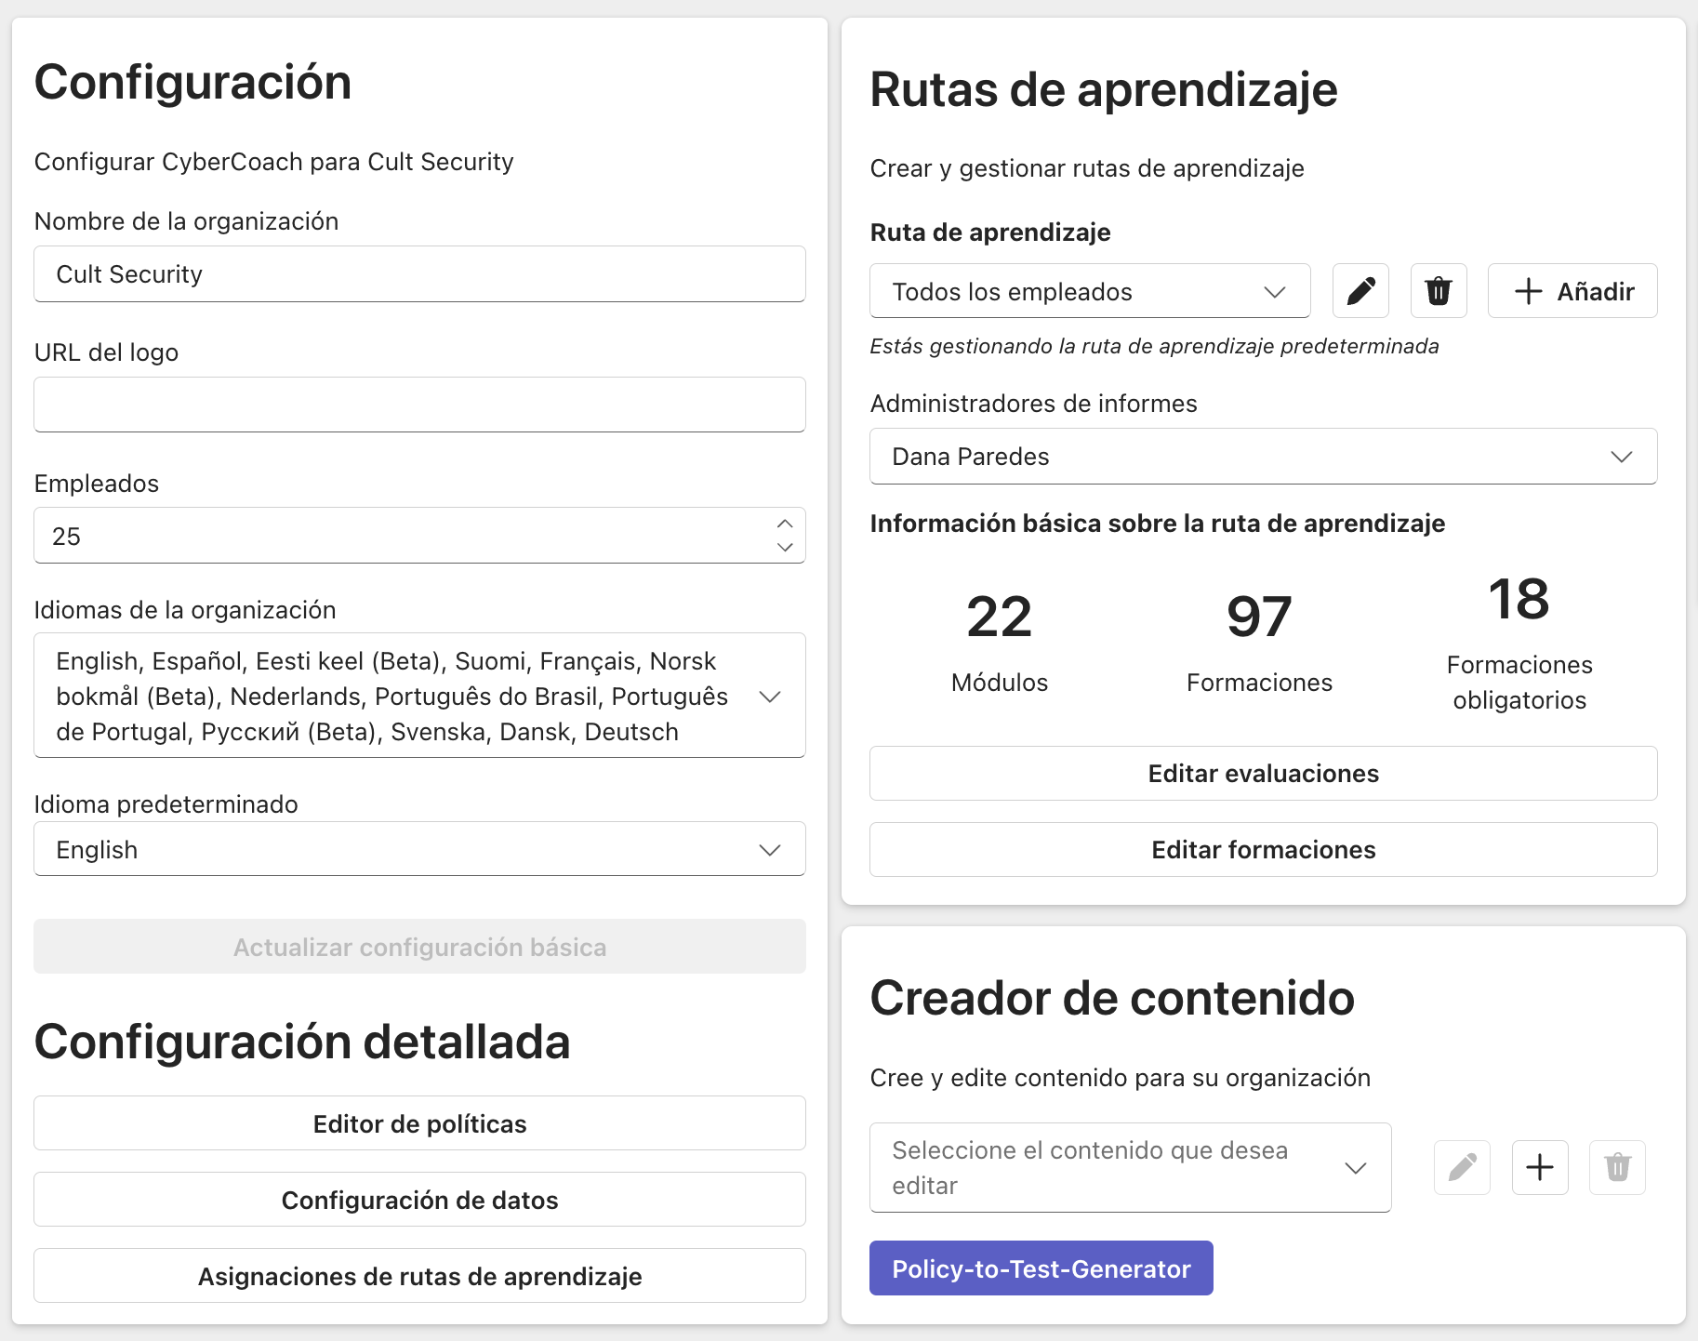Decrease Empleados count with down arrow
The width and height of the screenshot is (1698, 1341).
click(785, 547)
